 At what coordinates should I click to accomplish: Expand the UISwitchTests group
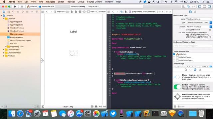(4, 50)
